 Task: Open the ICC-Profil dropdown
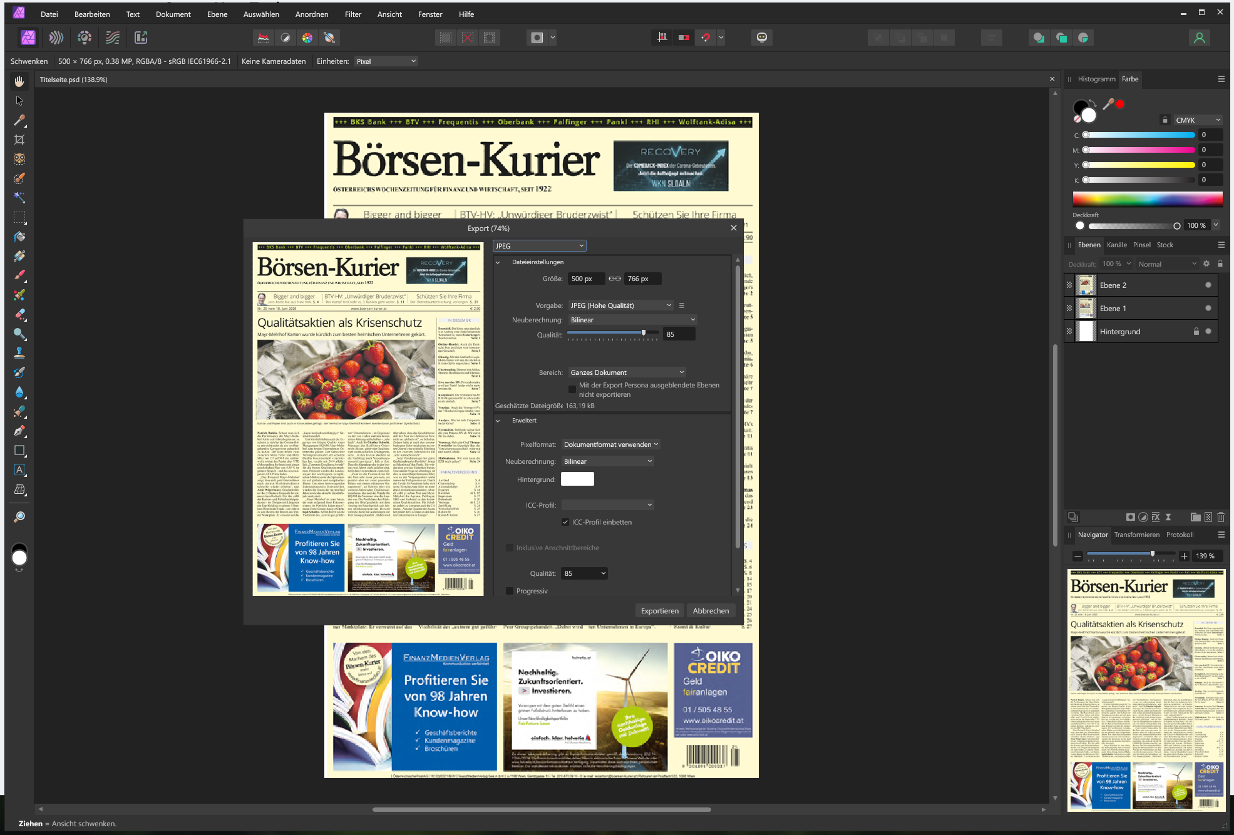tap(608, 505)
